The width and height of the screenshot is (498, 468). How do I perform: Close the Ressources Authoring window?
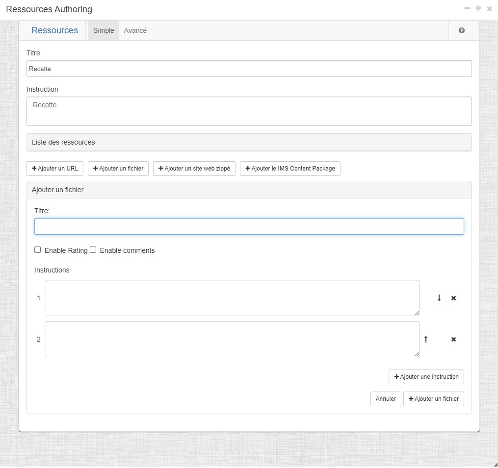click(x=490, y=9)
